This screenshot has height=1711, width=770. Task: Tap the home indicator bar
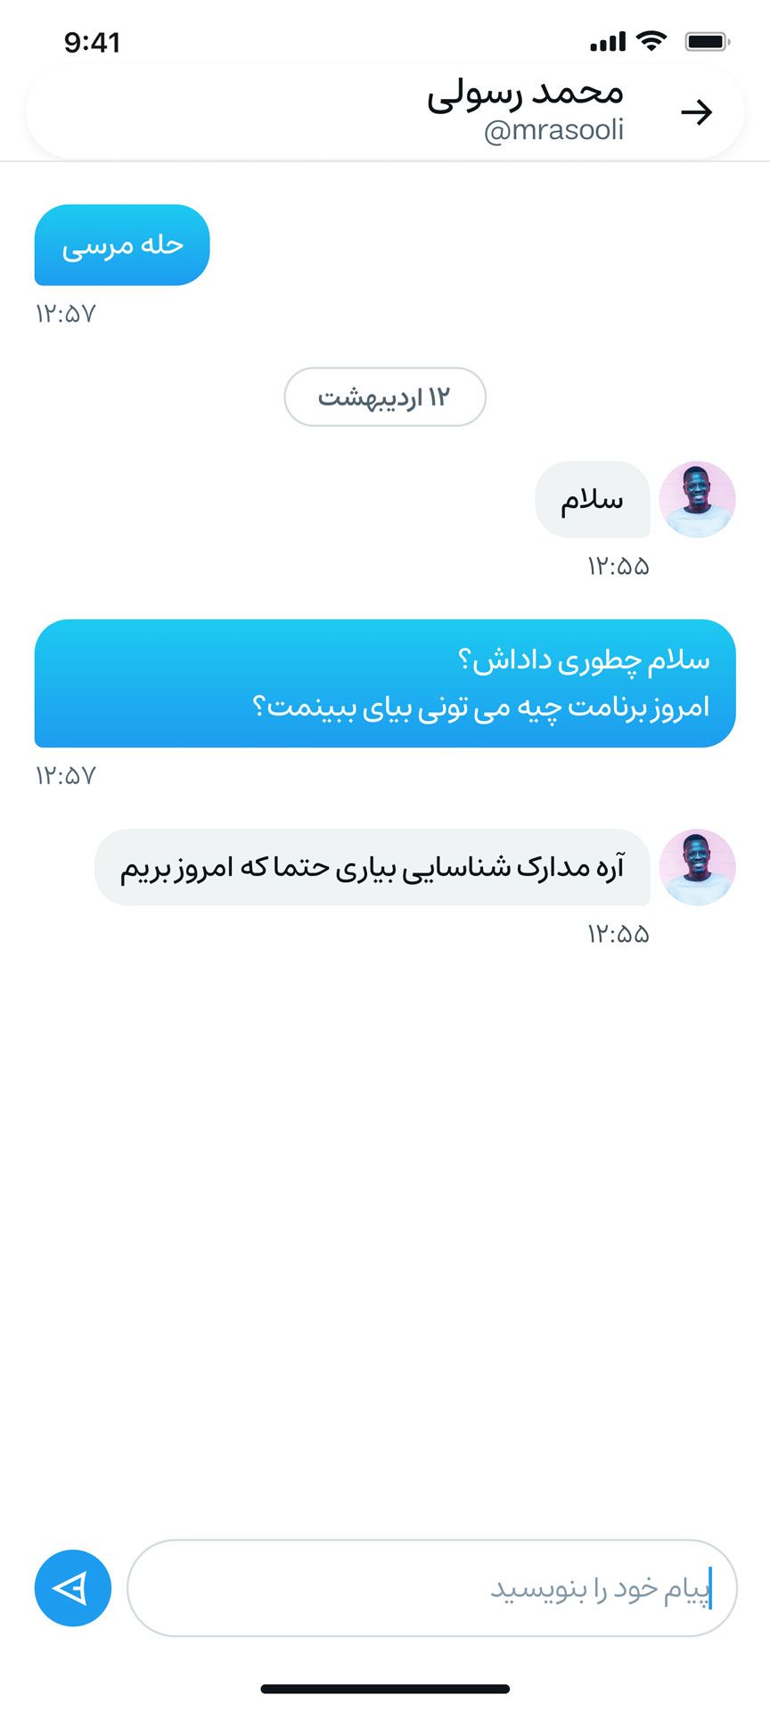click(x=385, y=1689)
